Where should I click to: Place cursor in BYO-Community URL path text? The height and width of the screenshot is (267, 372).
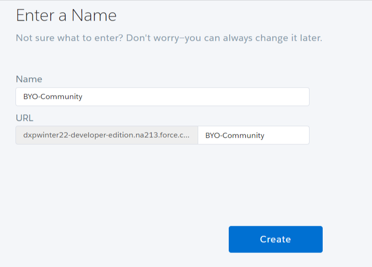[x=235, y=135]
